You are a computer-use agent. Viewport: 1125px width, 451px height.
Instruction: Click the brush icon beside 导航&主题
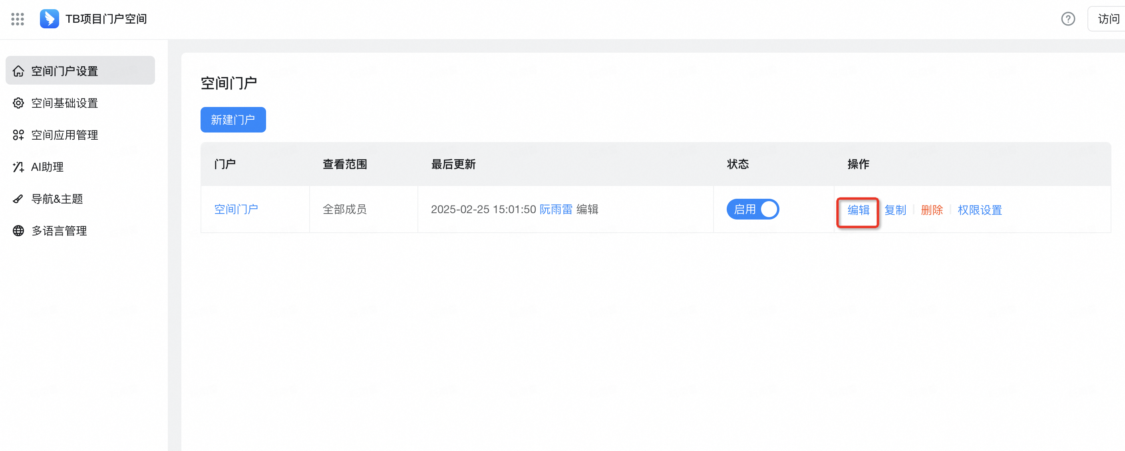coord(18,199)
